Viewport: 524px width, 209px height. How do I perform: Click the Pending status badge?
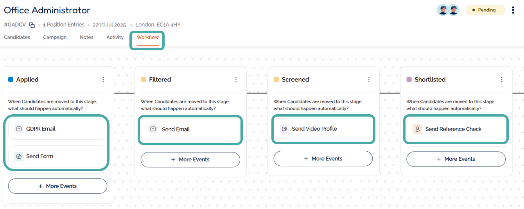pos(485,10)
